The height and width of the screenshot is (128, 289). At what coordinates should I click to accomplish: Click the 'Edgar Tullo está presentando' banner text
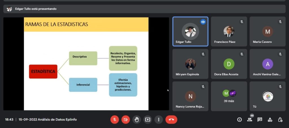click(36, 9)
